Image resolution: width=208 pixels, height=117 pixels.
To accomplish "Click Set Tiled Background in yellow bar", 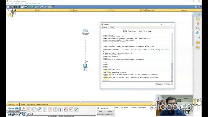I will click(x=147, y=10).
